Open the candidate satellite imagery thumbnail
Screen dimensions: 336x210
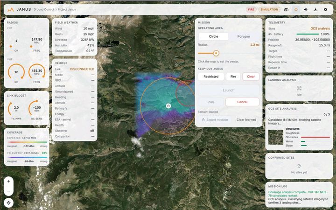pyautogui.click(x=276, y=137)
